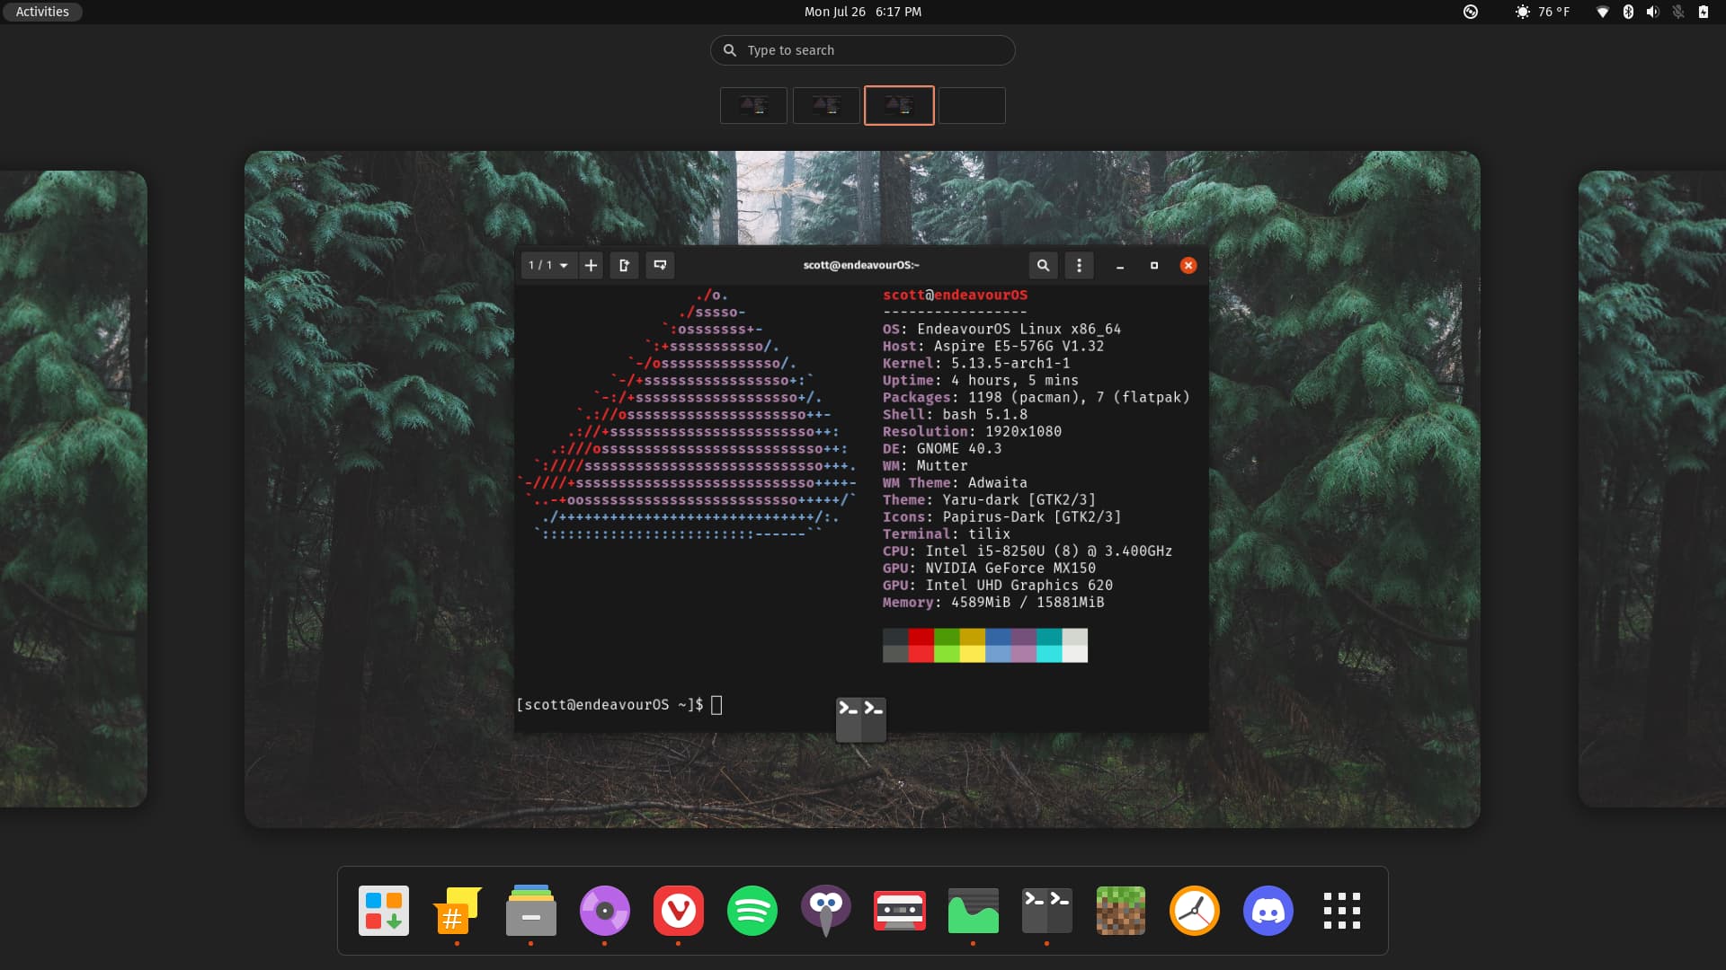Screen dimensions: 1726x970
Task: Open the clock showing Mon Jul 26 6:17 PM
Action: coord(863,12)
